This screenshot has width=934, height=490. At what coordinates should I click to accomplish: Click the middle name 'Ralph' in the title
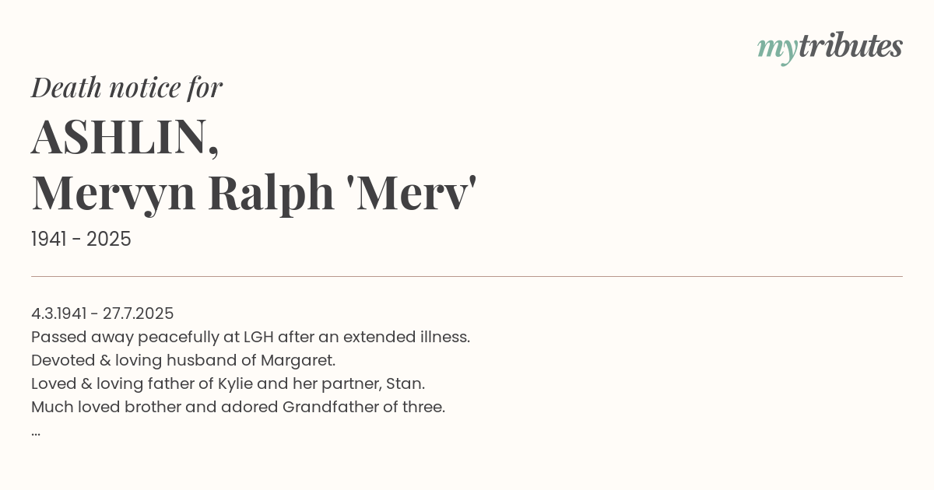pos(271,192)
